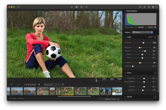Click the Exposure slider handle

143,43
